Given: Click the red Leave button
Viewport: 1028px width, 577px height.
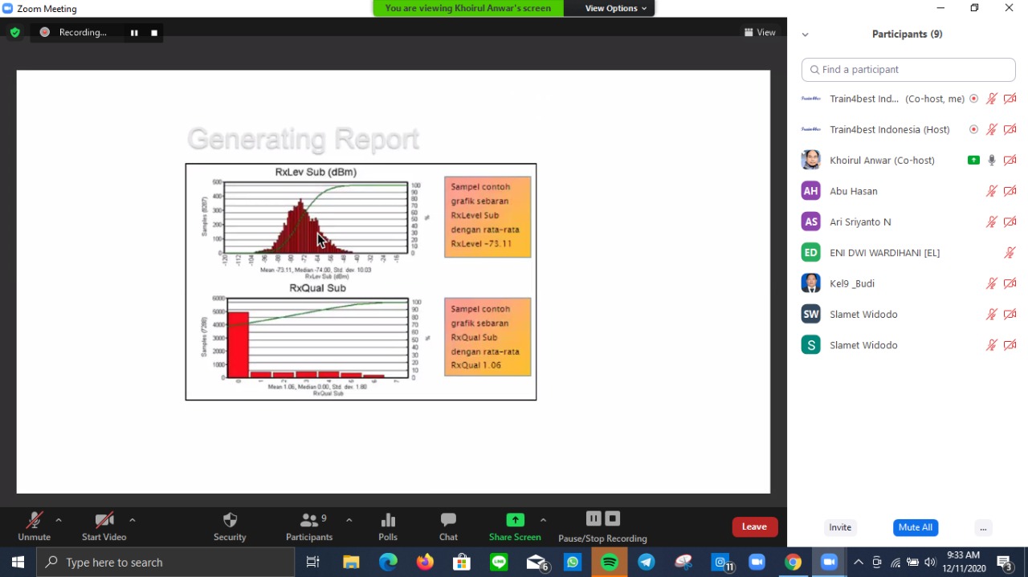Looking at the screenshot, I should 754,526.
